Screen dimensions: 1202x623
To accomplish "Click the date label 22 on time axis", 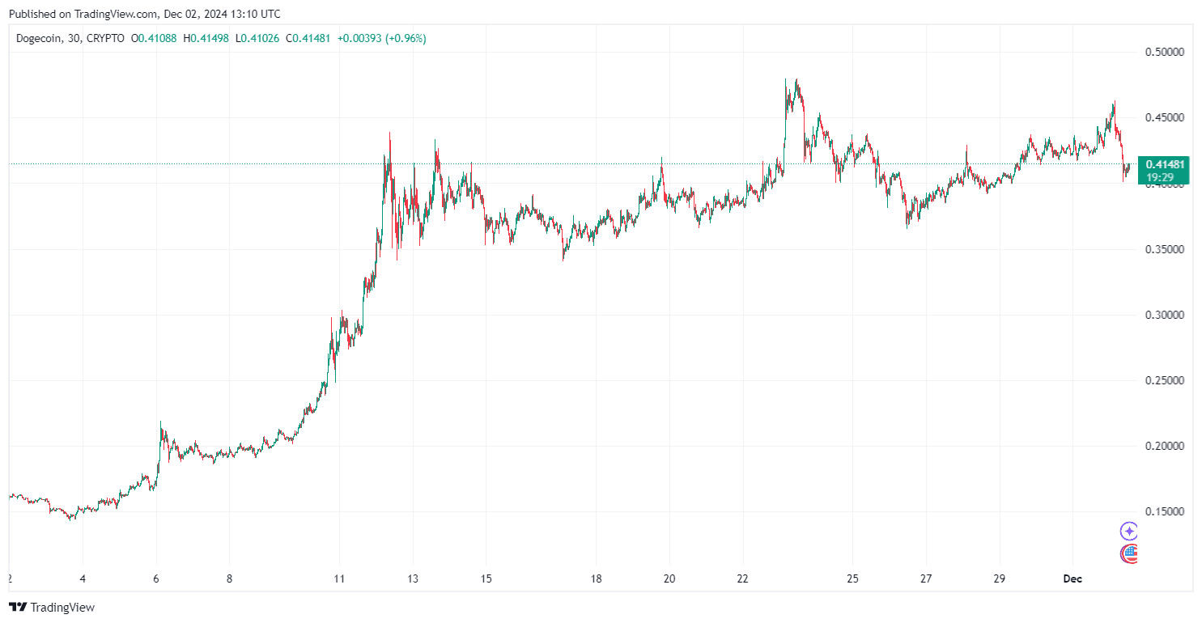I will click(743, 579).
